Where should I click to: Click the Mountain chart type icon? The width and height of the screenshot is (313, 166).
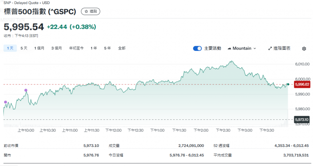pos(229,48)
